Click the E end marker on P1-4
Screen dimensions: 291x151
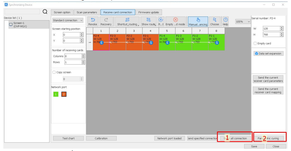[167, 43]
